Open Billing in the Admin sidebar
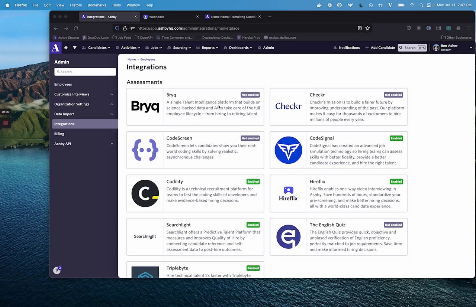This screenshot has width=476, height=307. pos(59,134)
